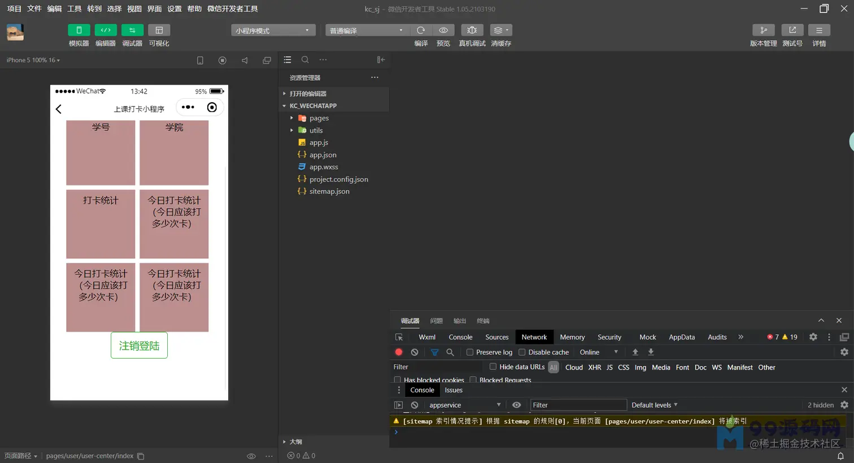This screenshot has height=463, width=854.
Task: Open the 详情 details panel
Action: point(819,30)
